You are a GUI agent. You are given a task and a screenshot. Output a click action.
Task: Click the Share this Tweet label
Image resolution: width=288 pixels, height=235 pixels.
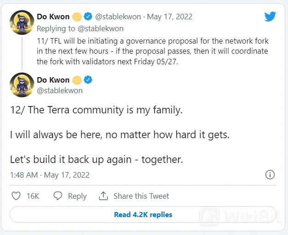(x=141, y=196)
